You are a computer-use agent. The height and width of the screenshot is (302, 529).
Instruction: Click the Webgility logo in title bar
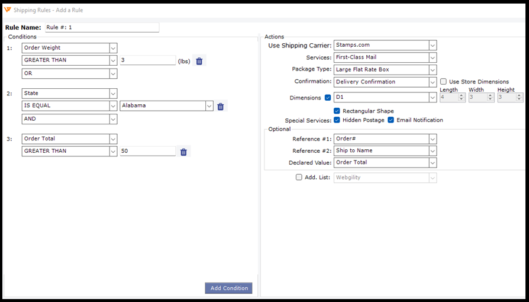click(x=7, y=11)
